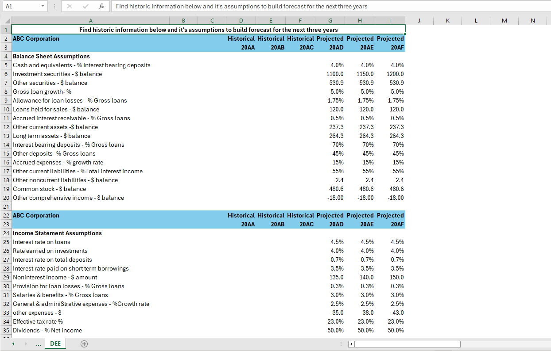The width and height of the screenshot is (551, 351).
Task: Select the DEE sheet tab
Action: click(x=55, y=343)
